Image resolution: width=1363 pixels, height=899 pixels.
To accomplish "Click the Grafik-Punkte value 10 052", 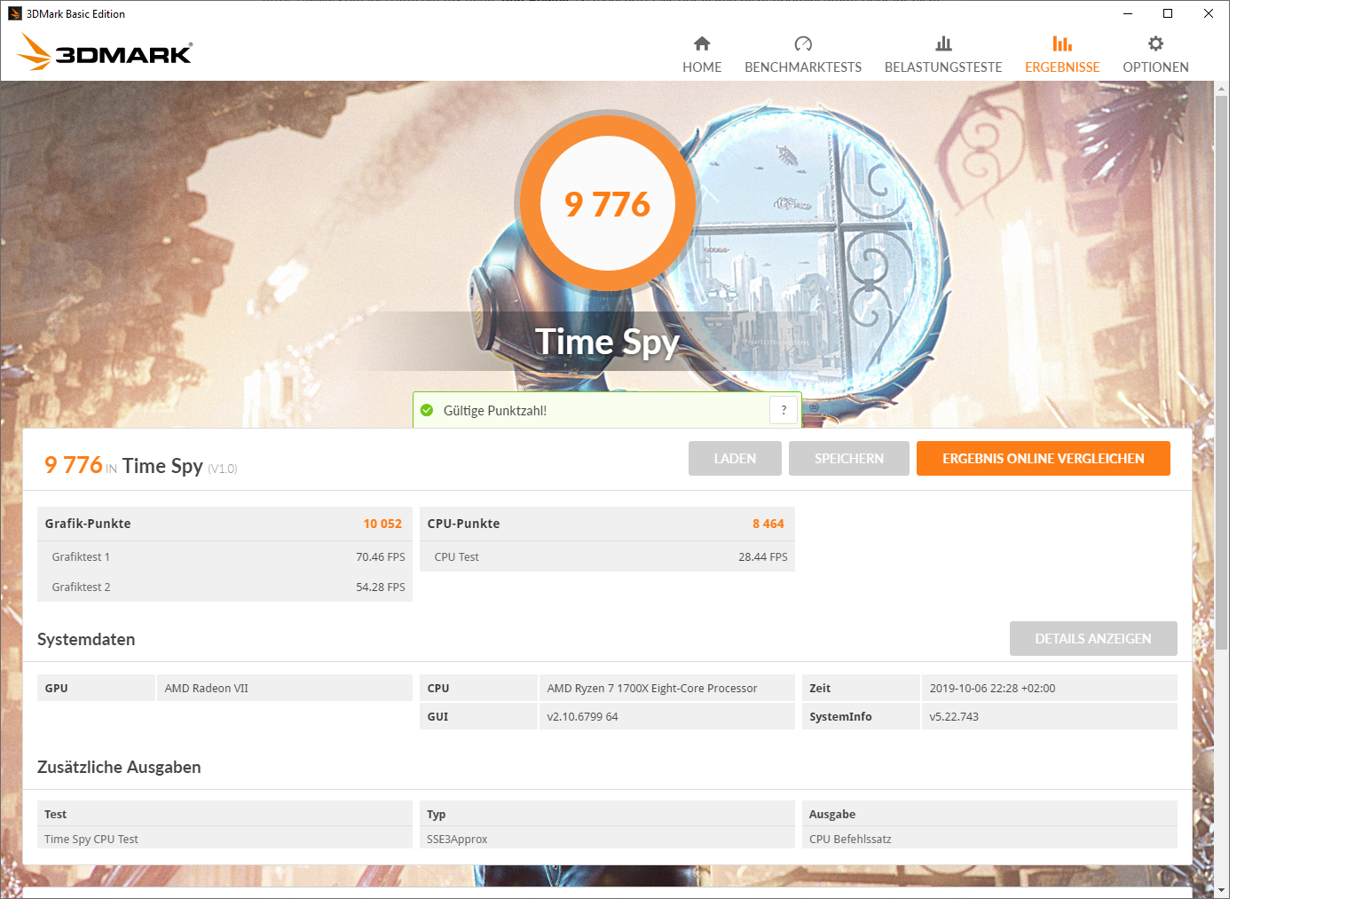I will 382,524.
